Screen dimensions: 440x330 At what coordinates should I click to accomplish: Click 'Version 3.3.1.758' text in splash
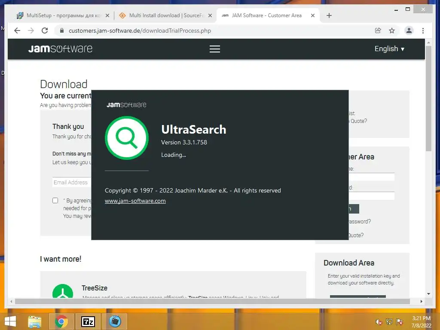184,142
